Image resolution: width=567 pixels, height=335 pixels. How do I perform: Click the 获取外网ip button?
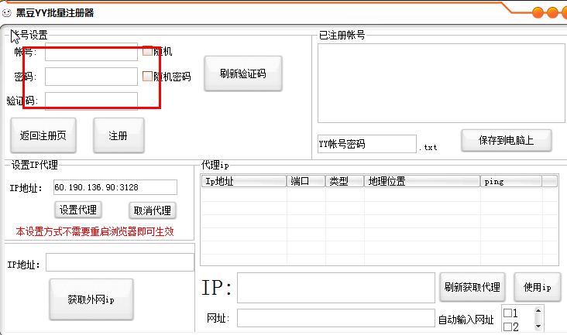coord(91,299)
